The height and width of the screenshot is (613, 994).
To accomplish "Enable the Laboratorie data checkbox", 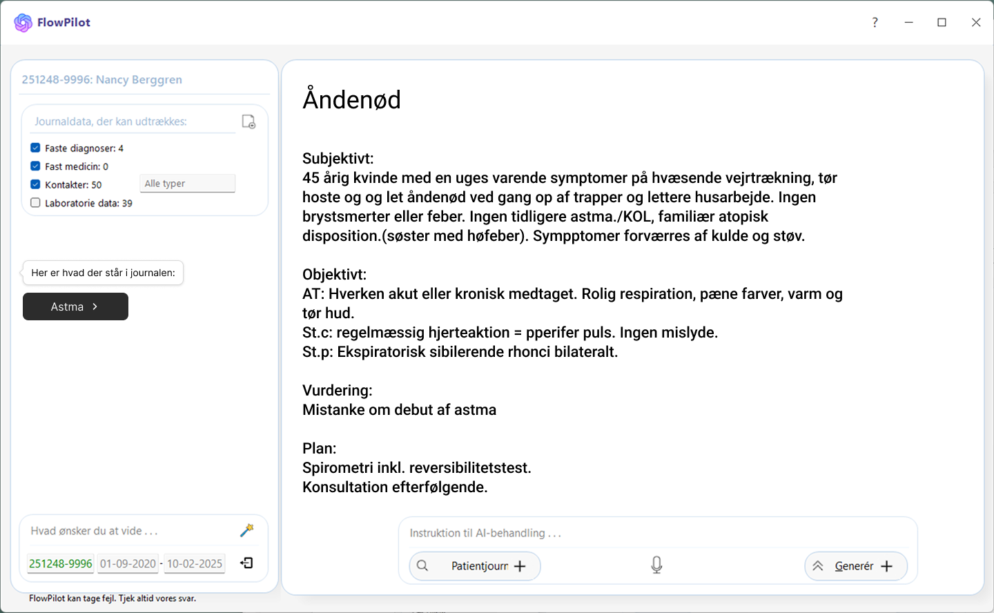I will point(35,203).
